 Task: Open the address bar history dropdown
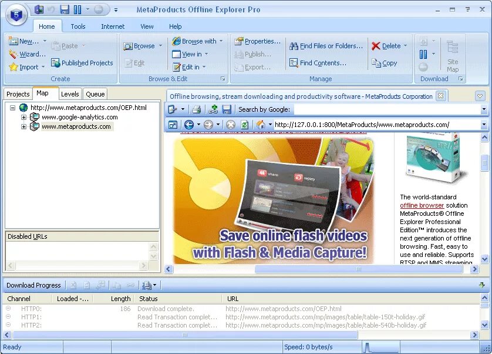(x=484, y=125)
